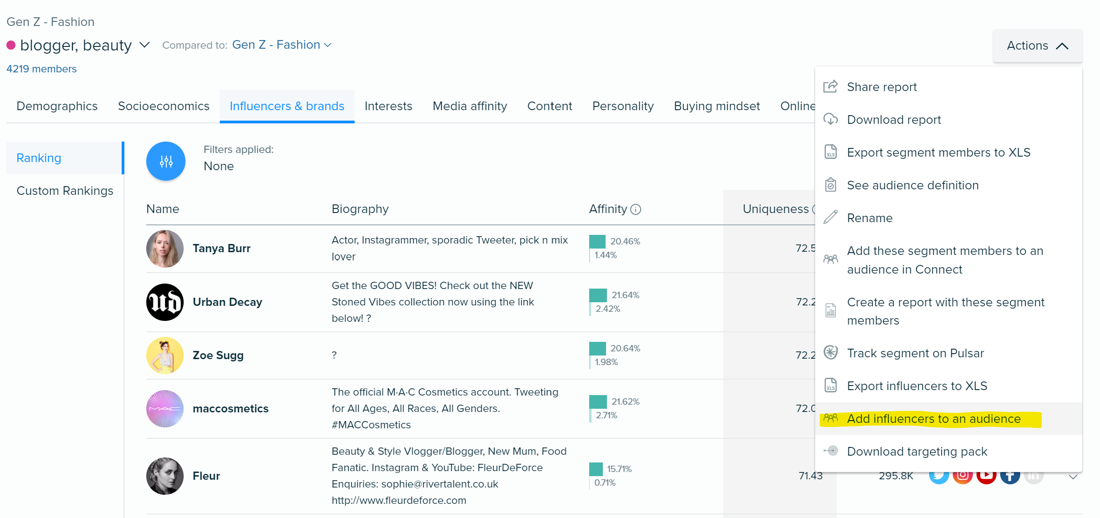The width and height of the screenshot is (1100, 518).
Task: Click the XLS icon beside Export influencers
Action: 831,386
